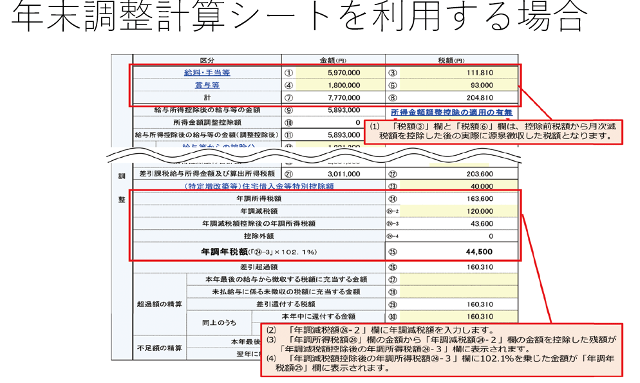
Task: Select the 年調減税額 input cell 120,000
Action: (459, 211)
